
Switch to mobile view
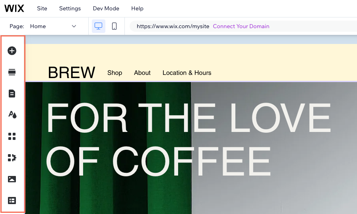point(114,26)
